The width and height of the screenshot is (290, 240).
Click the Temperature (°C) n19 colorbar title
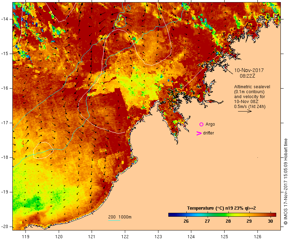[221, 208]
